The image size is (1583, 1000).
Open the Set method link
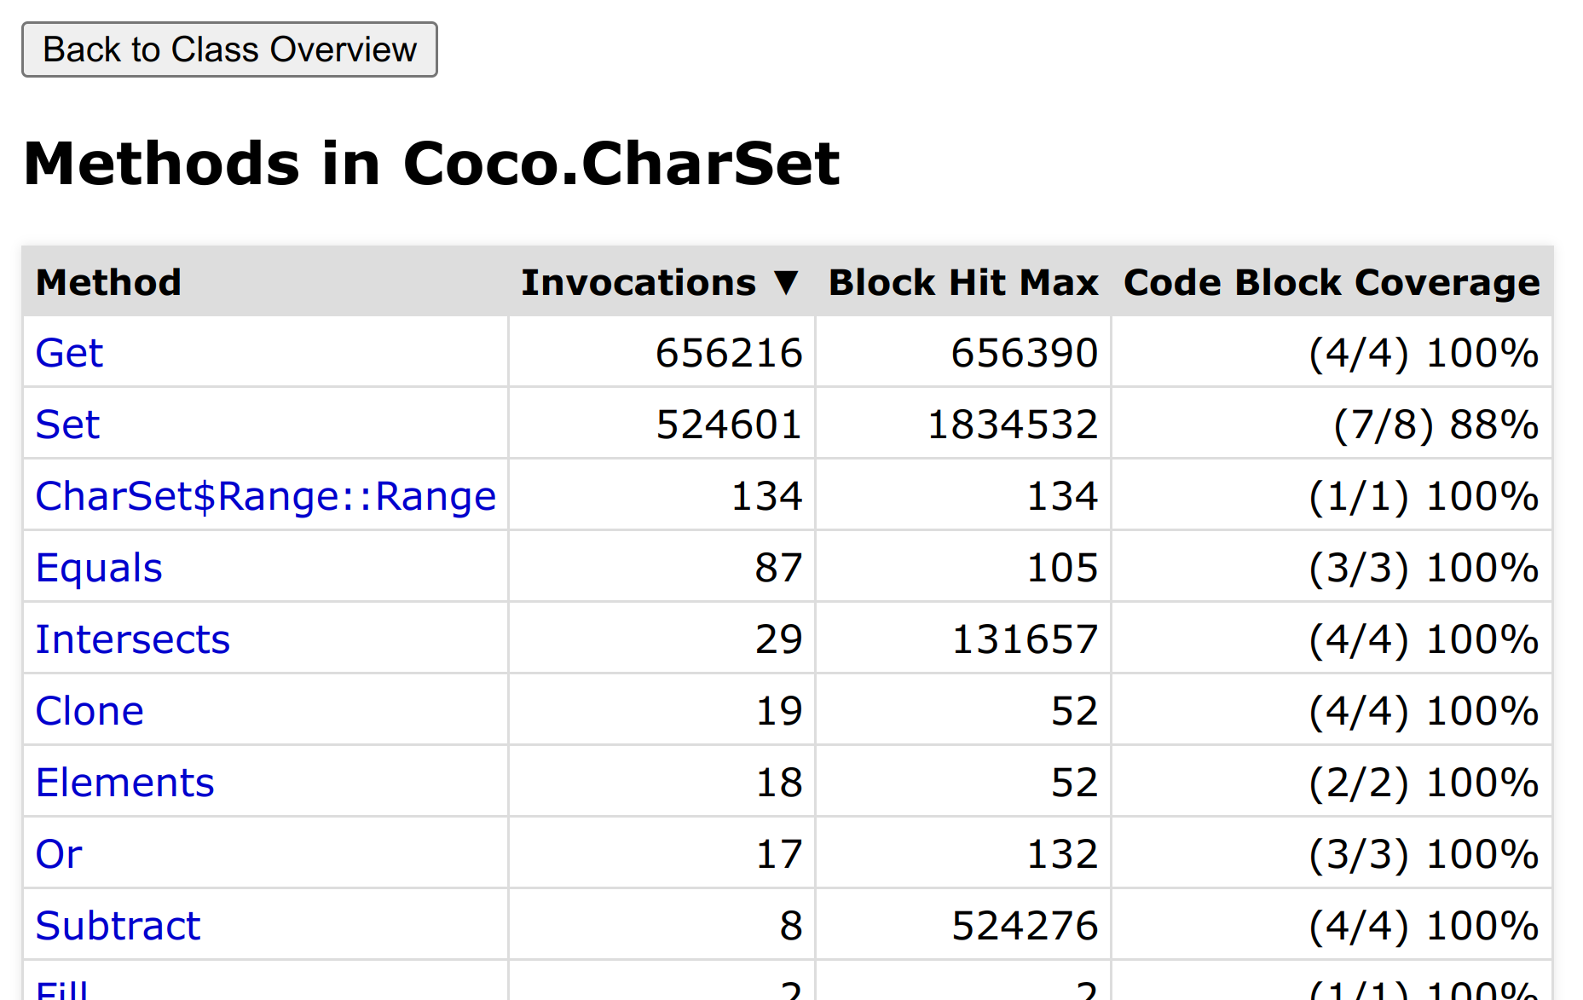67,425
